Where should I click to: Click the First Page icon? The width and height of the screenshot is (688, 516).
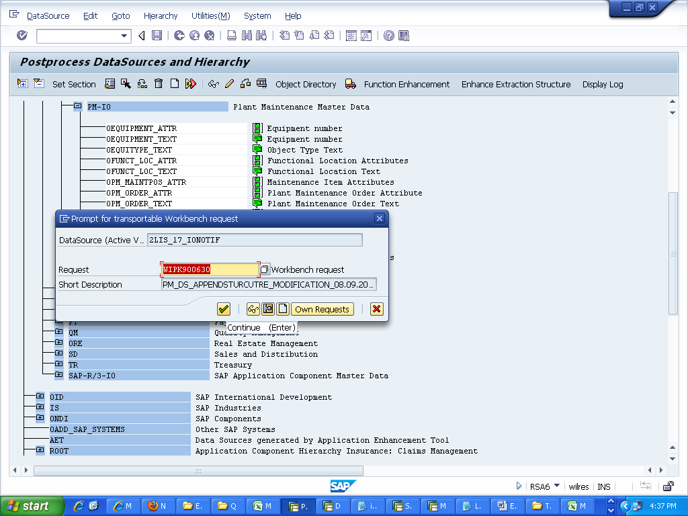pos(284,36)
